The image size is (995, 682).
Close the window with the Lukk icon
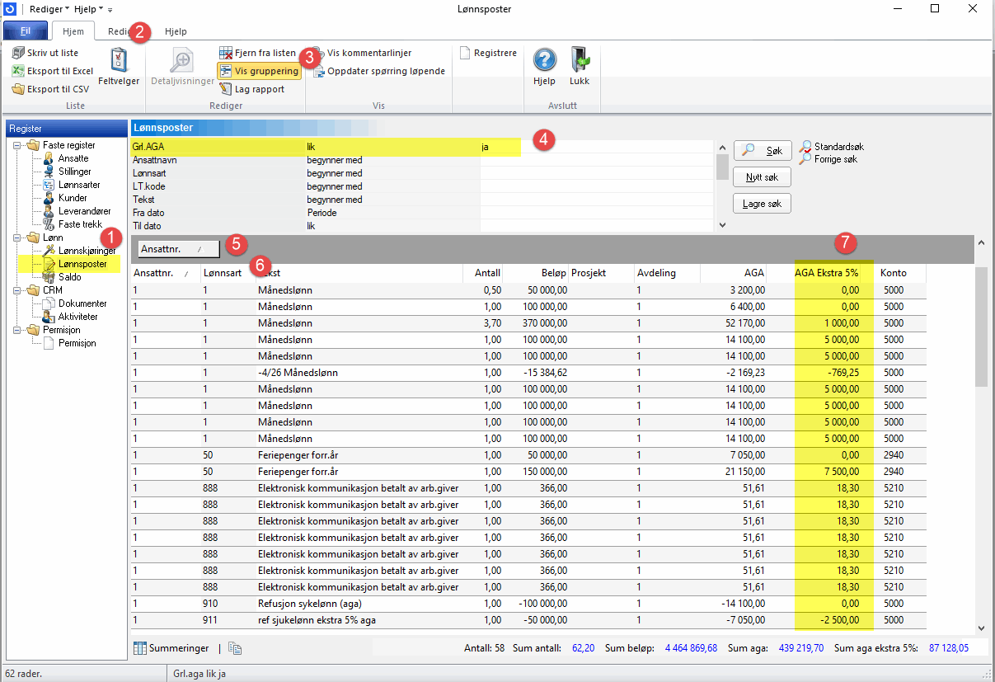[580, 61]
